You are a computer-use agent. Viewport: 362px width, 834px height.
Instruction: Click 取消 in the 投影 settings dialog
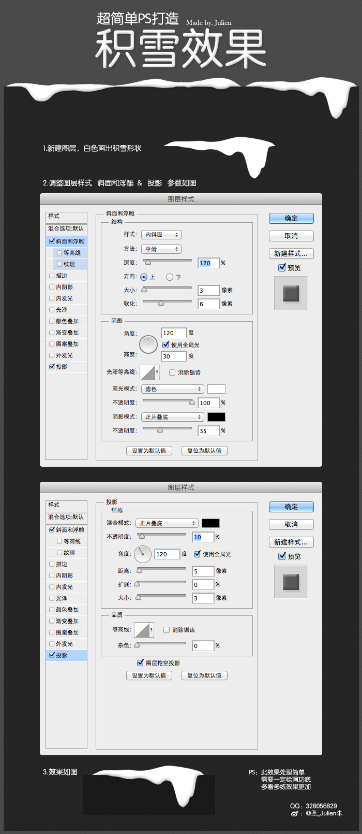tap(291, 525)
